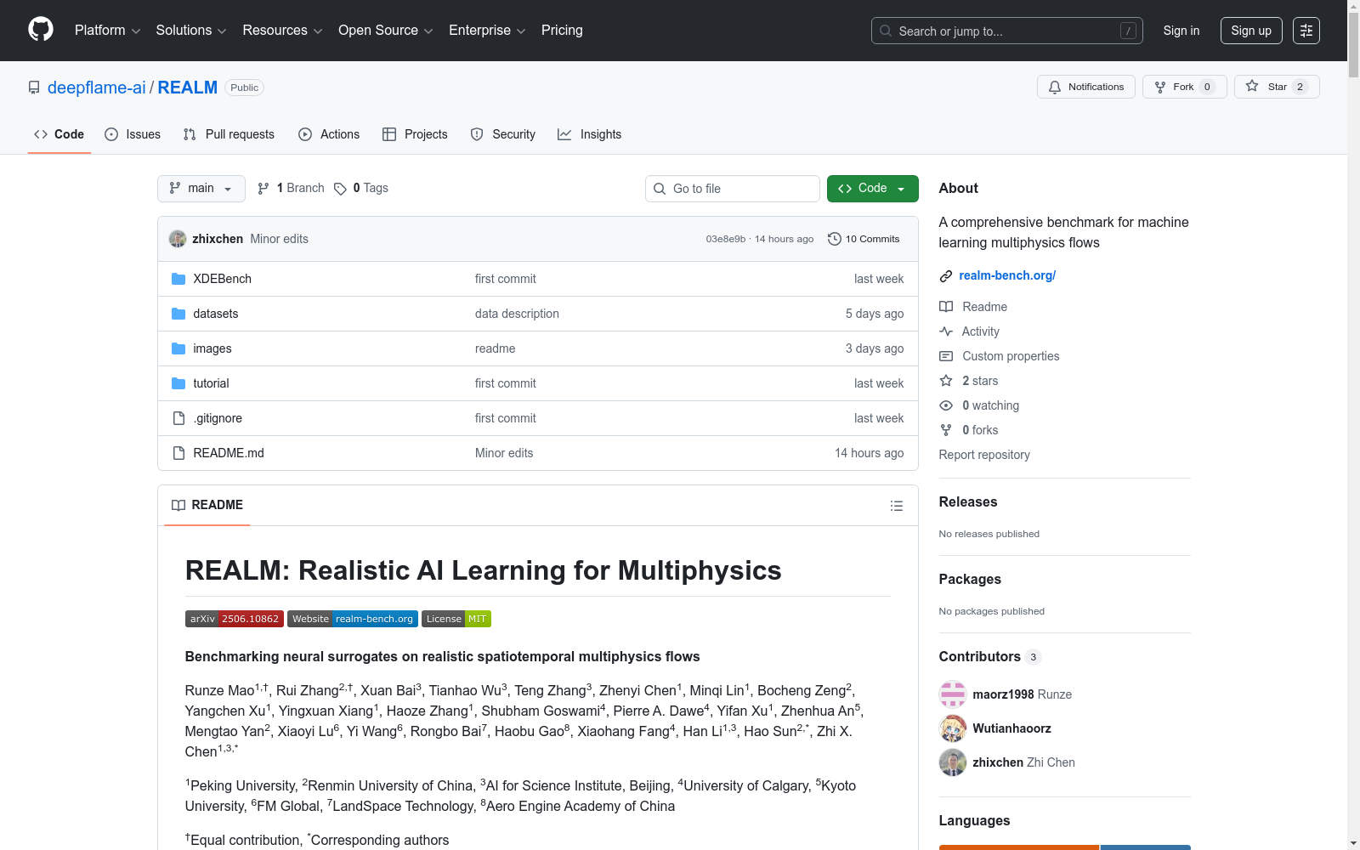The image size is (1360, 850).
Task: Click the README.md file icon
Action: click(178, 453)
